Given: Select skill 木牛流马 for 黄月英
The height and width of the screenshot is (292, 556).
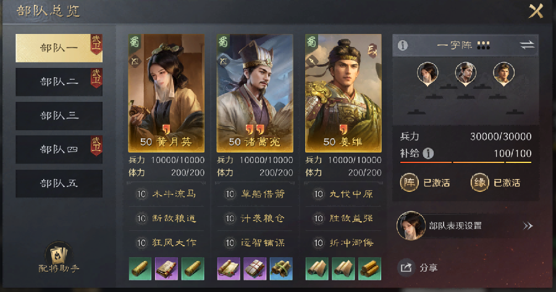Looking at the screenshot, I should pos(166,194).
